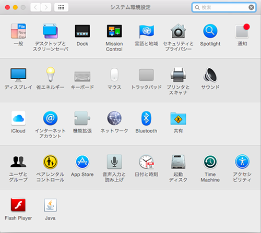Click the show-all grid button
This screenshot has width=261, height=233.
pos(61,7)
